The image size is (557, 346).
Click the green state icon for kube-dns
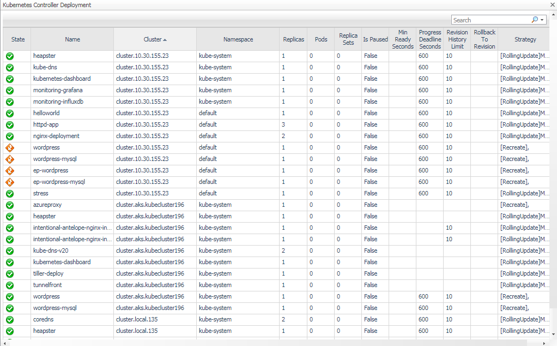click(x=10, y=68)
